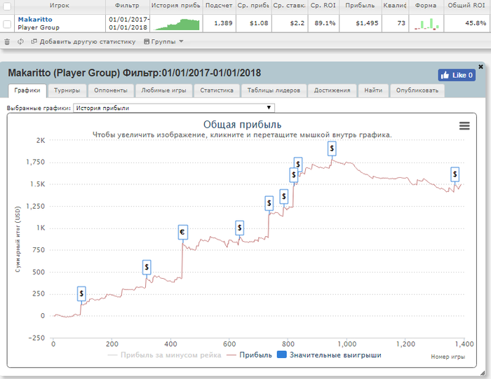The width and height of the screenshot is (491, 379).
Task: Toggle Прибыль за минусом рейка legend series
Action: pos(164,355)
